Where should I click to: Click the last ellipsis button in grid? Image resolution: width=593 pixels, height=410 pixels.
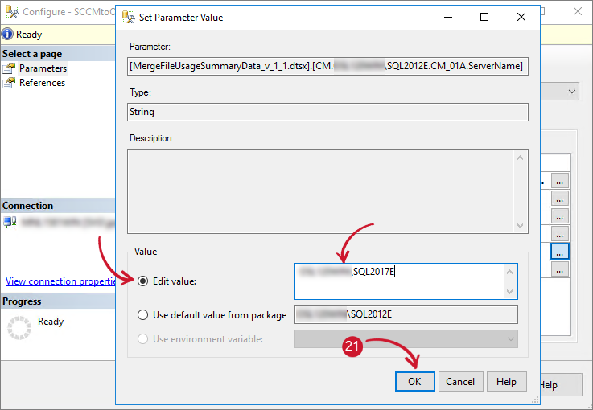click(x=560, y=269)
